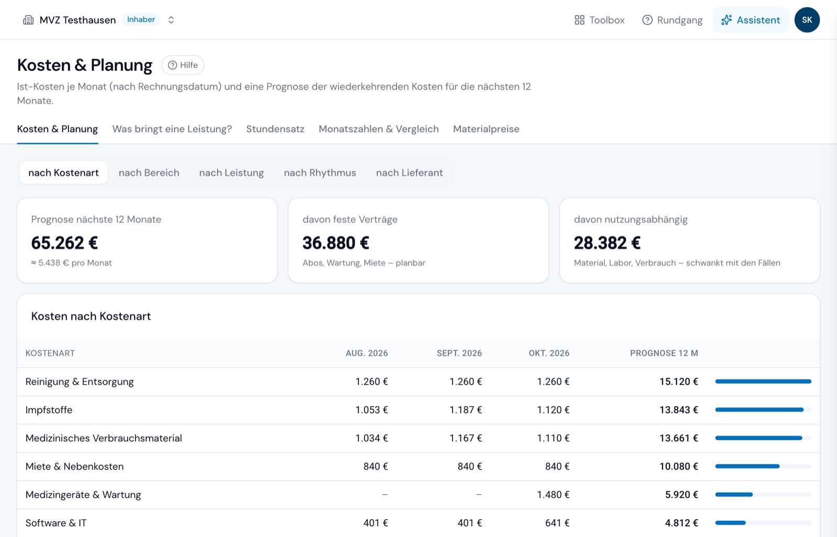Click the Impfstoffe row label

(49, 410)
